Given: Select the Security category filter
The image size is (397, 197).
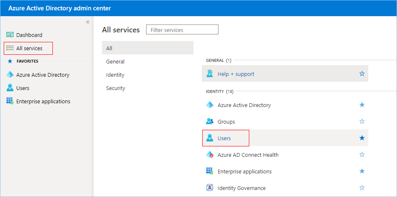Looking at the screenshot, I should [115, 88].
